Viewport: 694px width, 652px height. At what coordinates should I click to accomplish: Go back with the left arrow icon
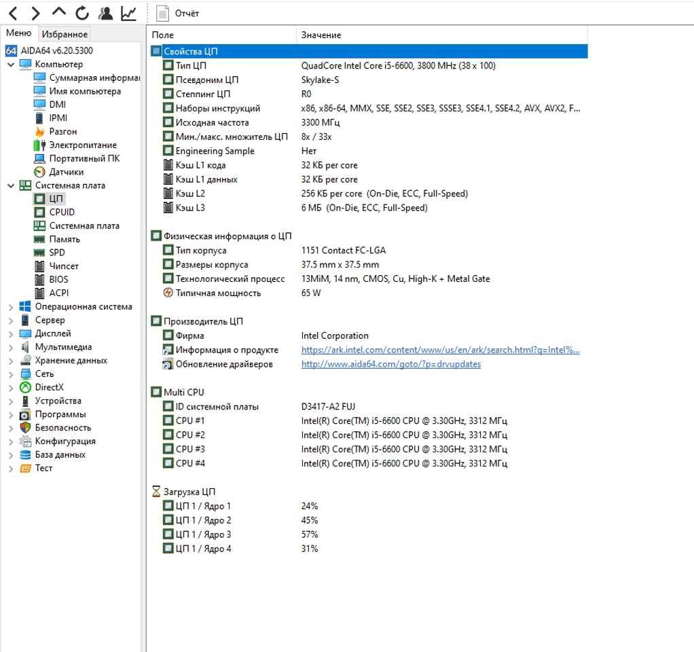point(13,14)
